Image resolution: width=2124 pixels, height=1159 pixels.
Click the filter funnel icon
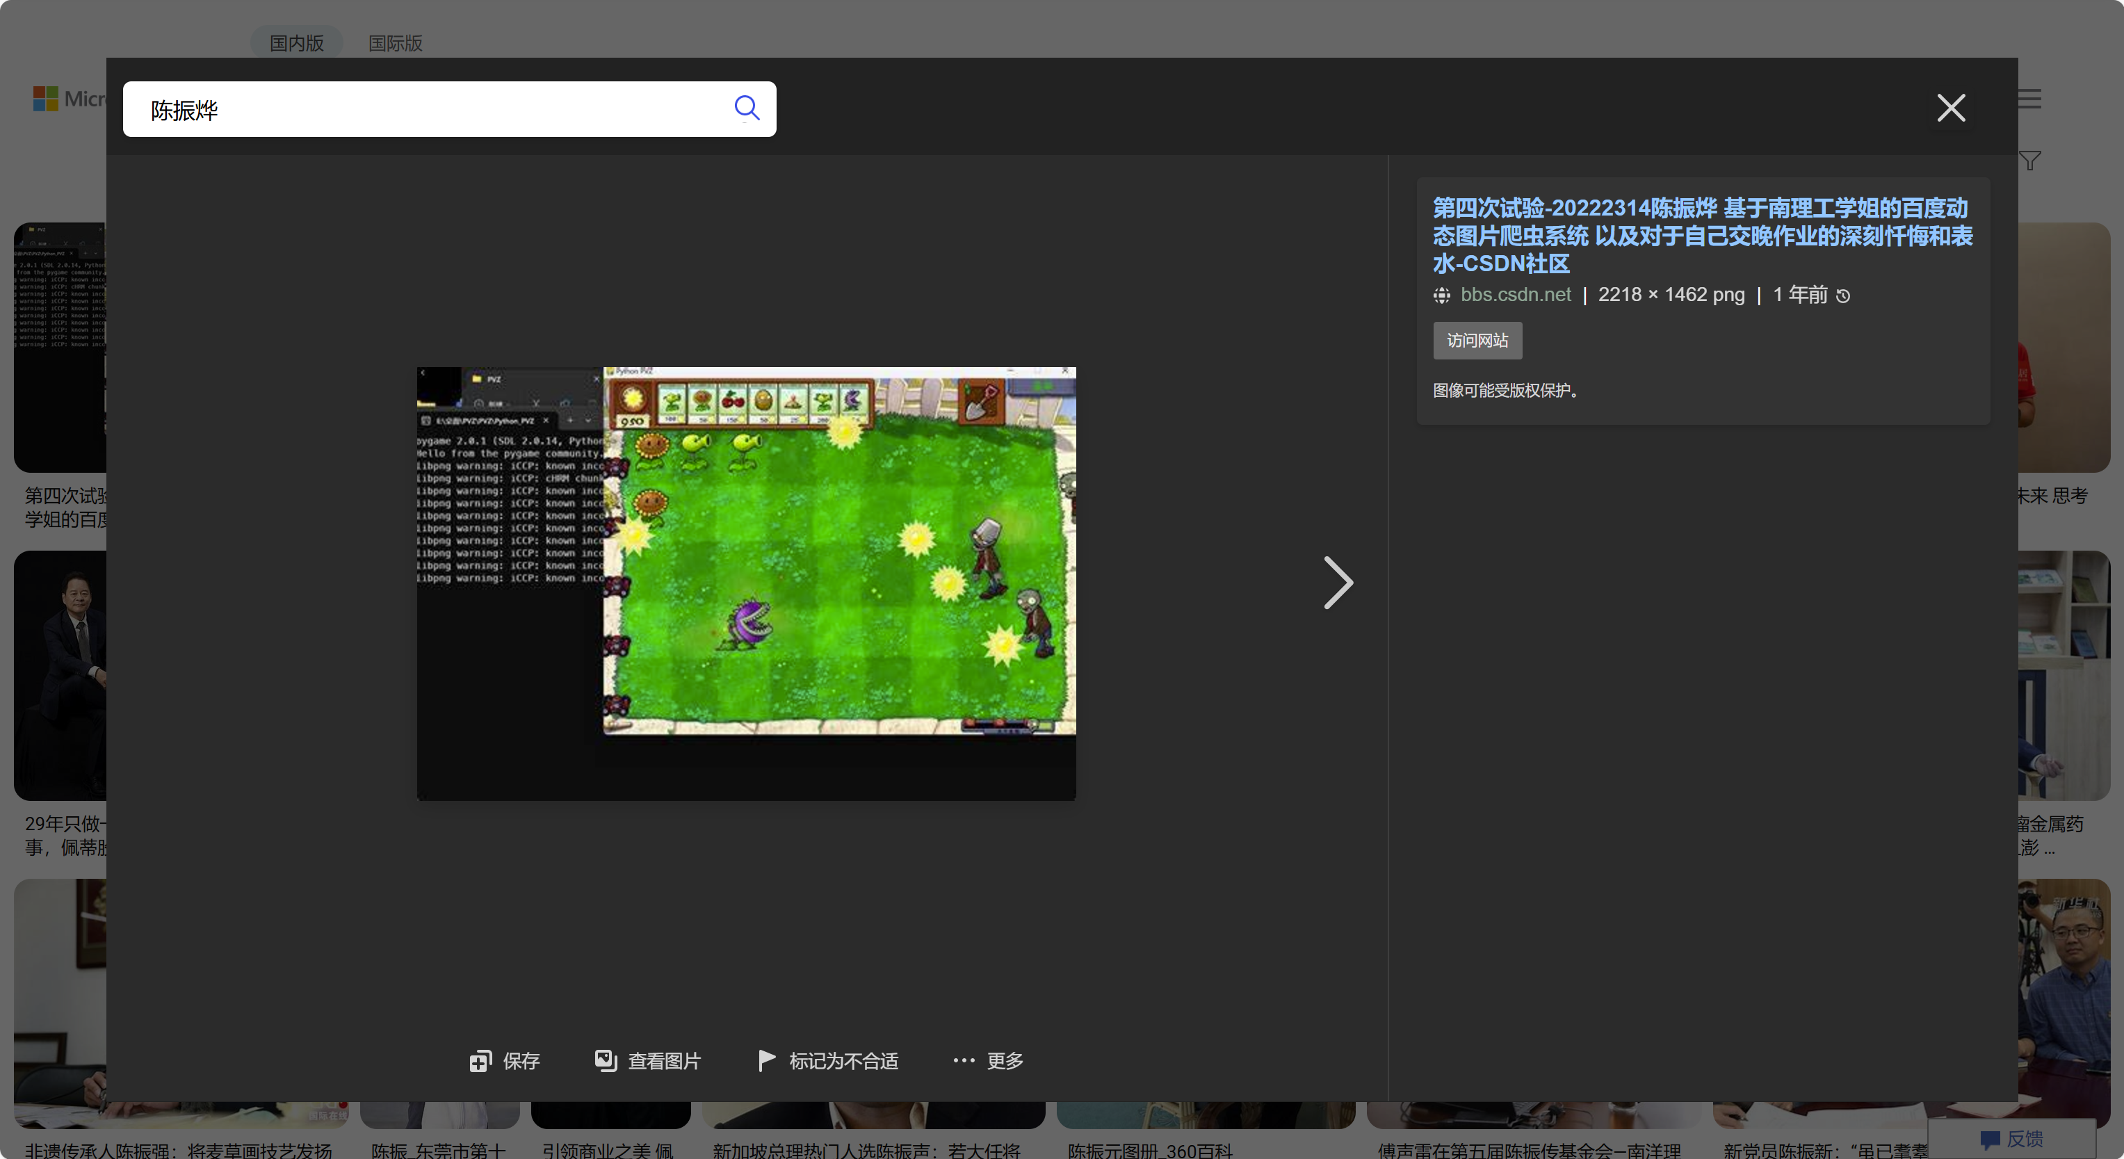(2030, 161)
